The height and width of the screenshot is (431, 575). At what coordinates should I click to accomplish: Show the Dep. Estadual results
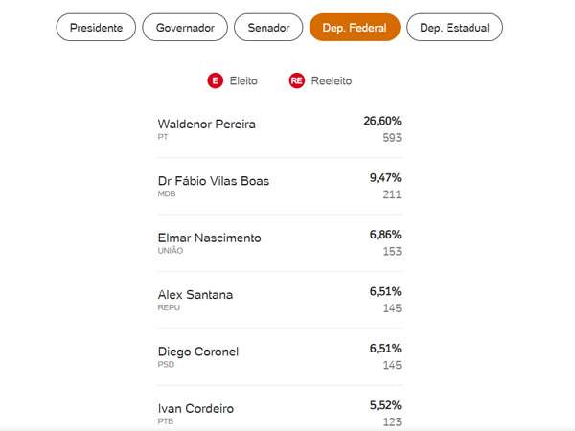click(x=454, y=28)
